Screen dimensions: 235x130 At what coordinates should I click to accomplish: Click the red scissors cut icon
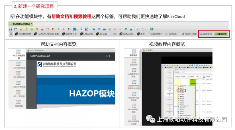coord(42,29)
